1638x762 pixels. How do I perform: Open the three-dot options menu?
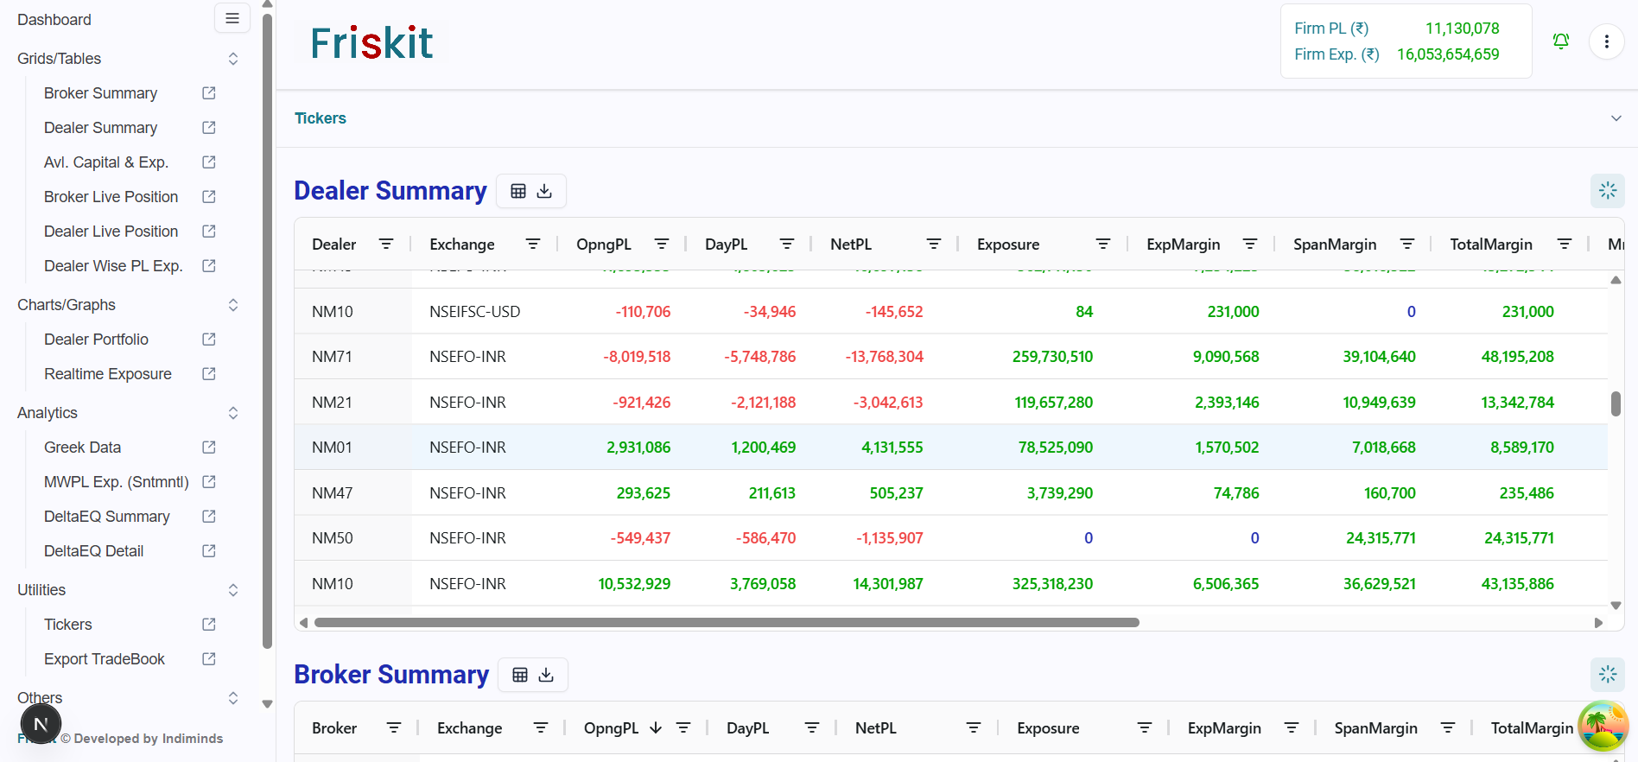[1606, 41]
